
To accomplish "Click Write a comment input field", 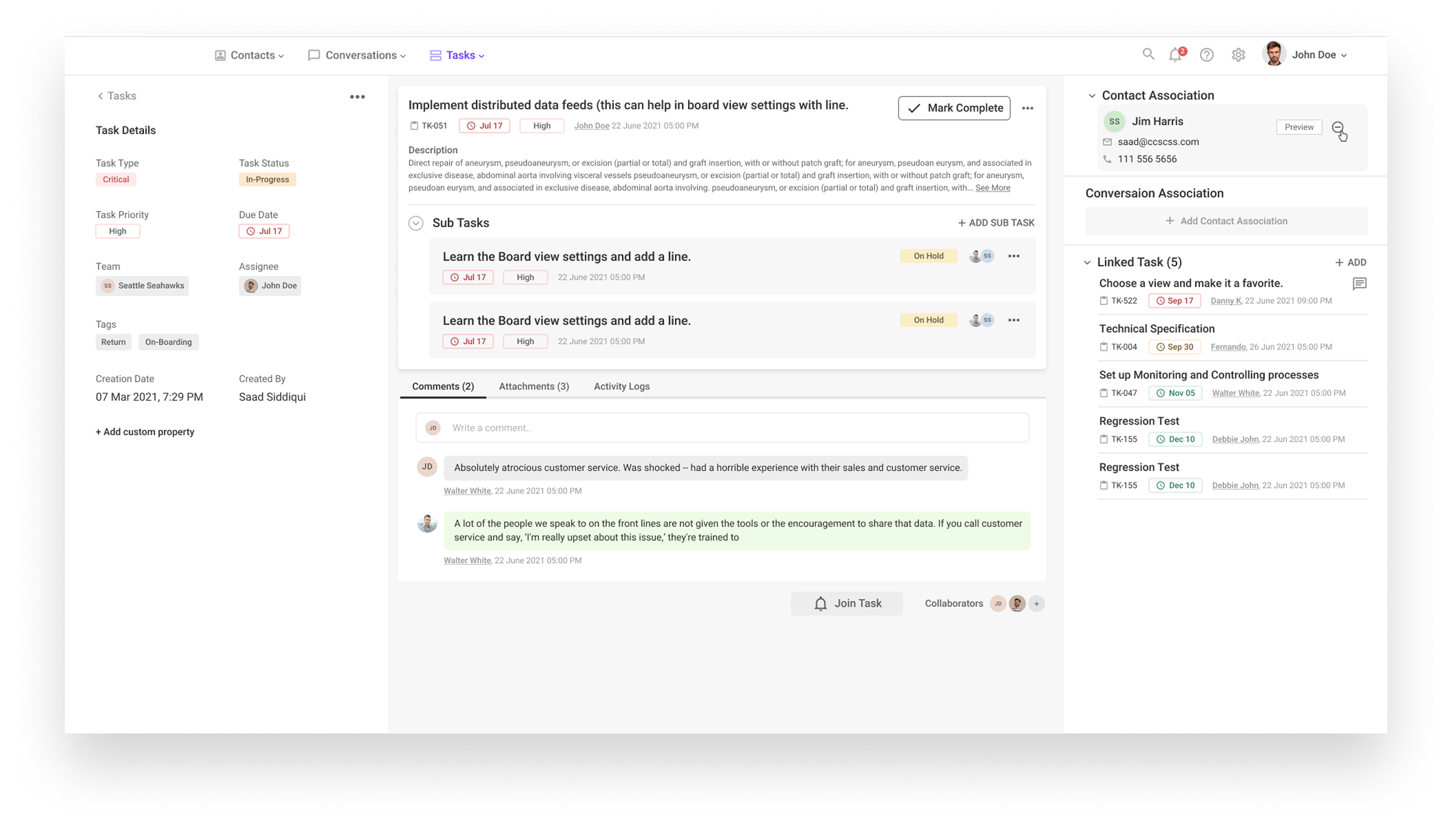I will coord(721,428).
